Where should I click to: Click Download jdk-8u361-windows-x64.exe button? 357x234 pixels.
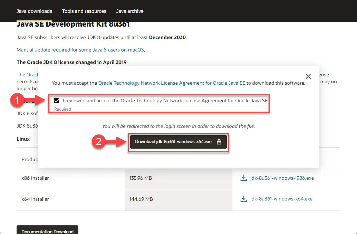[178, 142]
